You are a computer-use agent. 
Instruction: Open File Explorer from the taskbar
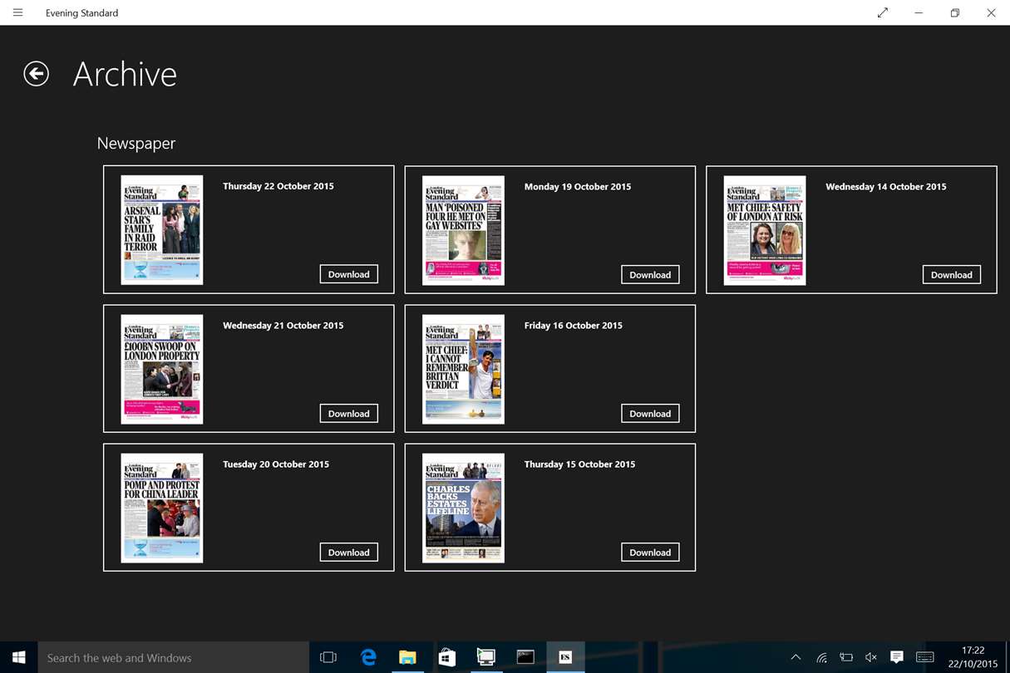[x=407, y=657]
